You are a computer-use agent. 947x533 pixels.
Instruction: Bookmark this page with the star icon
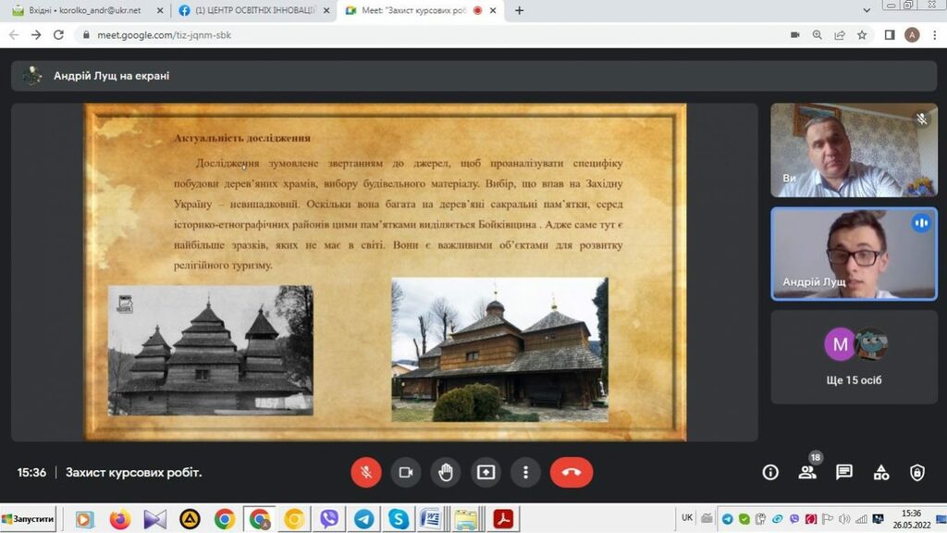pyautogui.click(x=862, y=35)
